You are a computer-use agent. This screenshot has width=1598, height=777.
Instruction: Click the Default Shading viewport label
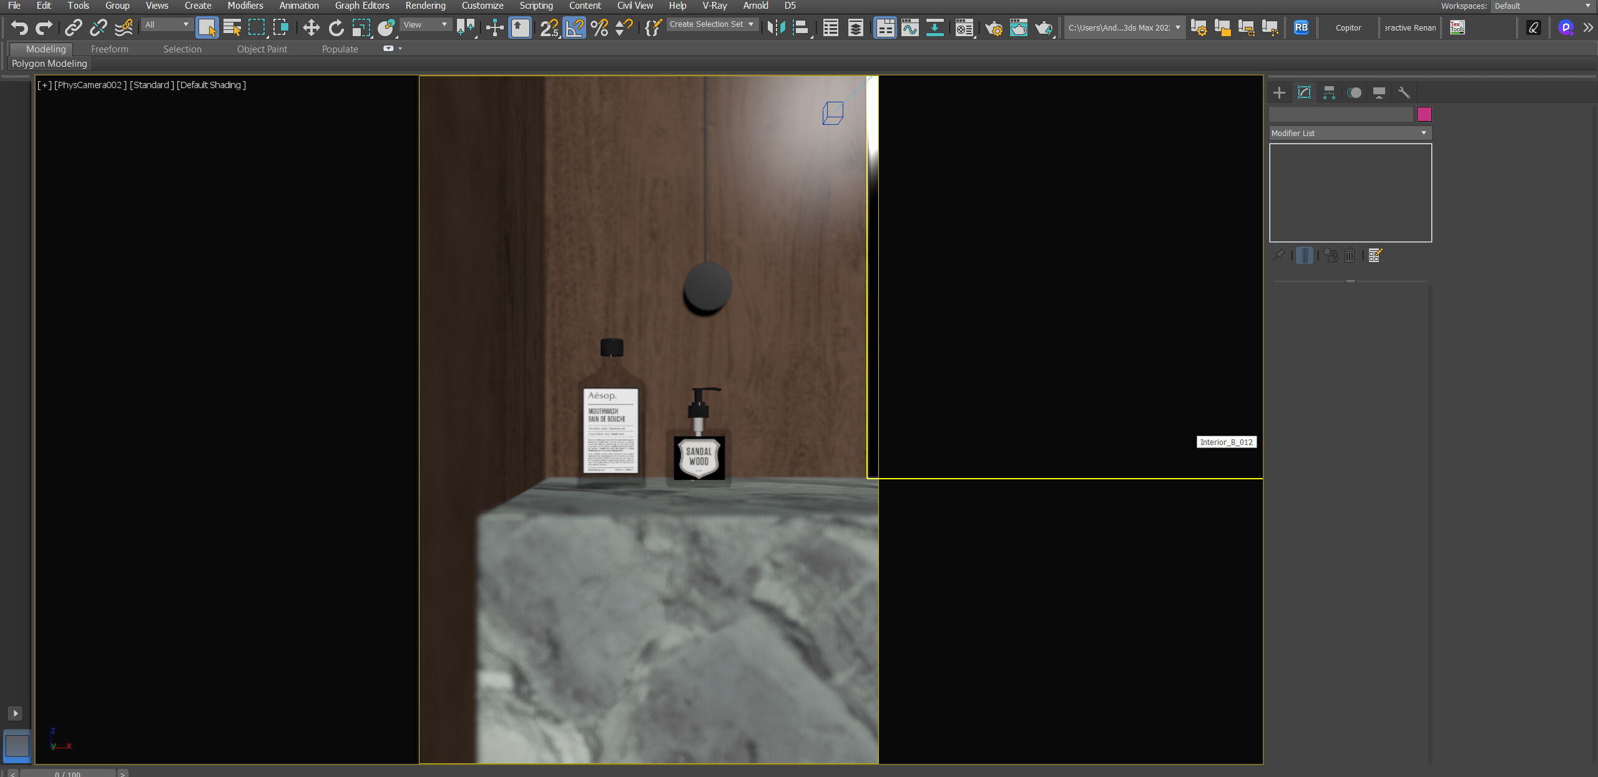[211, 85]
